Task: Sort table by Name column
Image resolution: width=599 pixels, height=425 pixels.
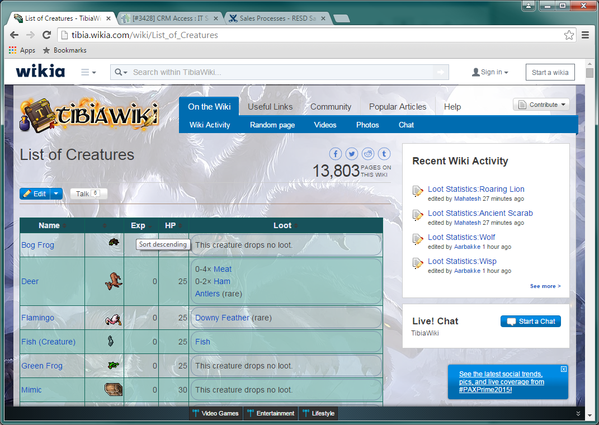Action: [53, 225]
